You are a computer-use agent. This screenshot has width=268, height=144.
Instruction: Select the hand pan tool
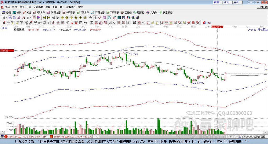pyautogui.click(x=91, y=18)
